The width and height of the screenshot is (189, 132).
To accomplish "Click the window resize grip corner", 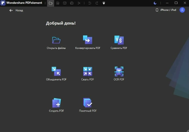I will coord(188,131).
